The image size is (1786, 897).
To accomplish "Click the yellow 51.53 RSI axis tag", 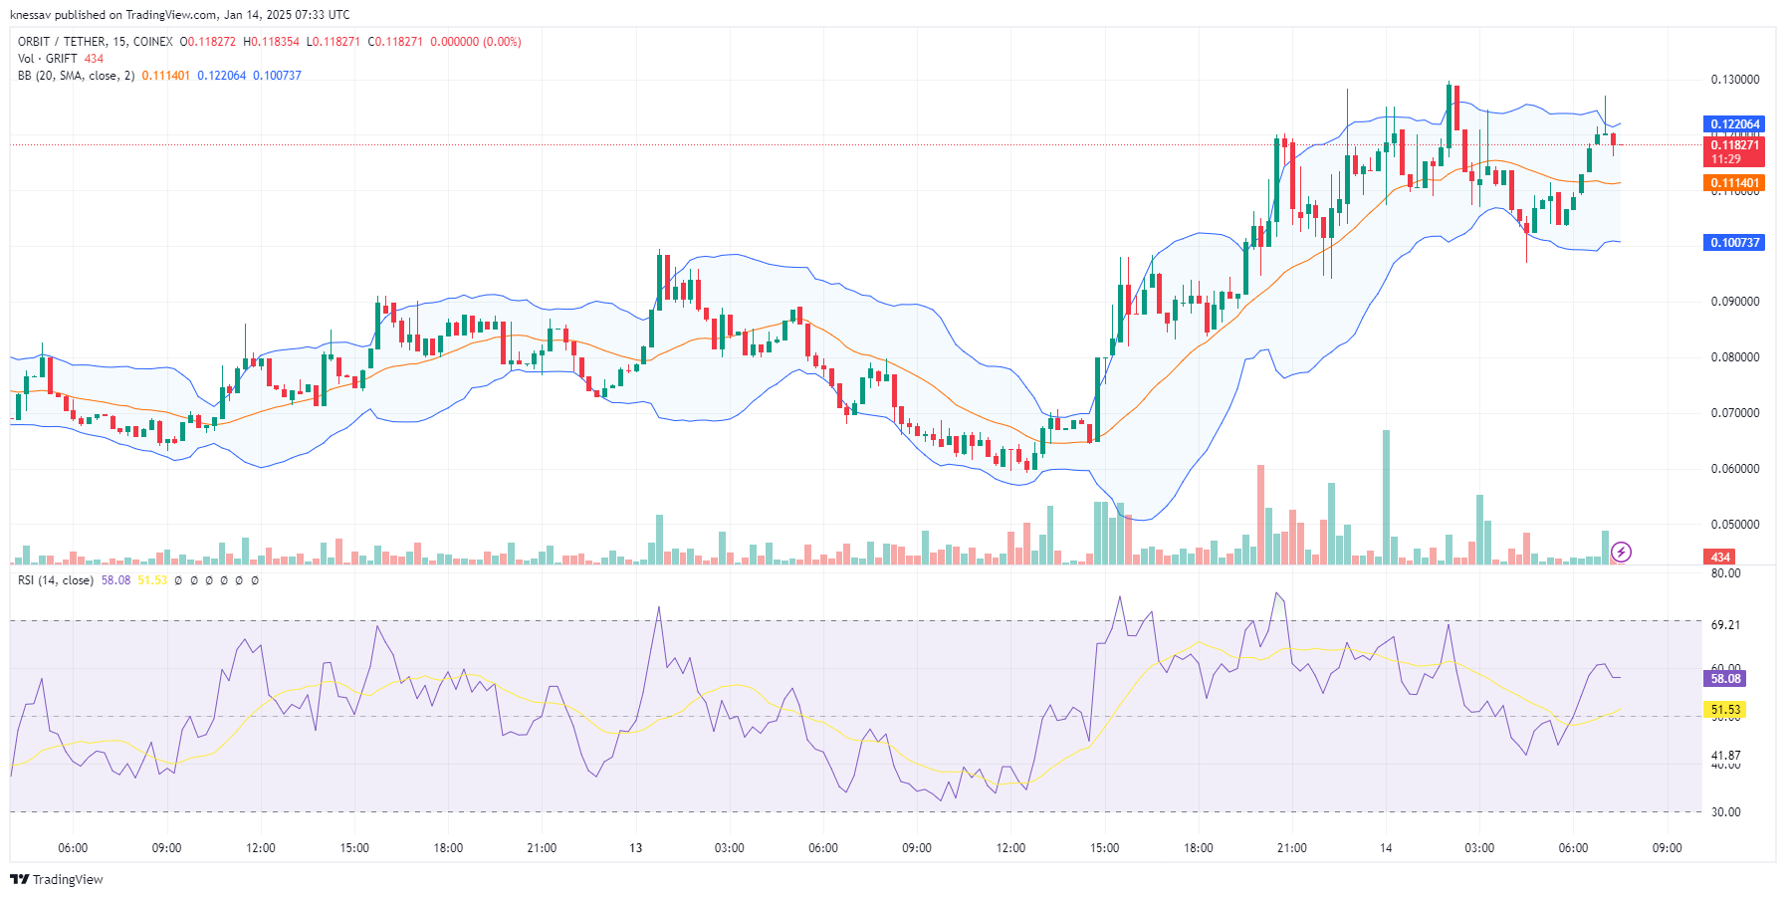I will (x=1725, y=710).
